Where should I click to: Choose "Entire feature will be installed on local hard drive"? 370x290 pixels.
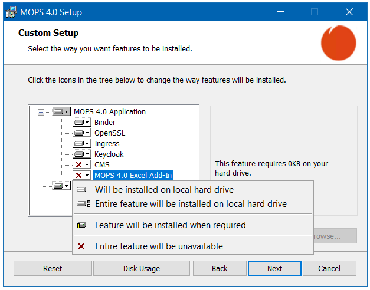pyautogui.click(x=191, y=204)
